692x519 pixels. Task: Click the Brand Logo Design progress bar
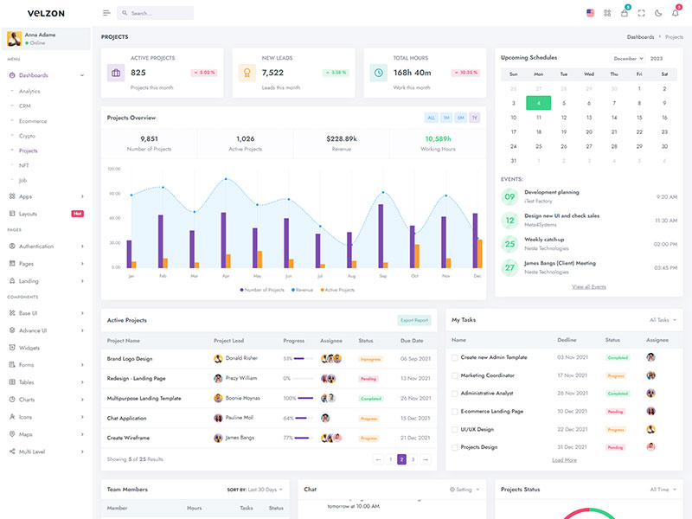(304, 358)
